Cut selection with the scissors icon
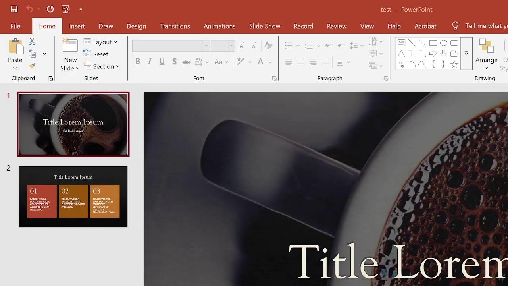Viewport: 508px width, 286px height. (x=32, y=42)
